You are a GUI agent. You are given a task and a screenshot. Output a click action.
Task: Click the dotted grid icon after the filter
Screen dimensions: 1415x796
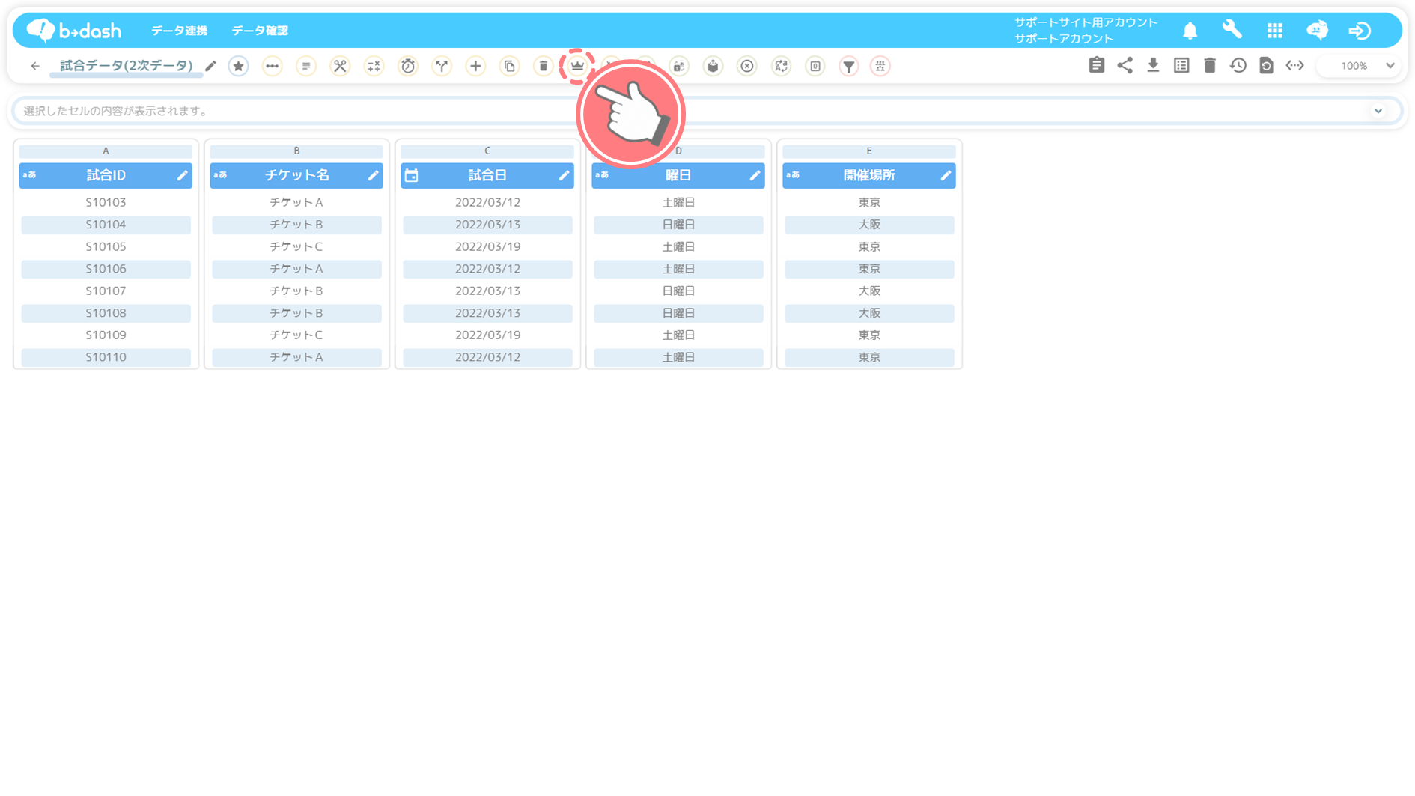pos(880,66)
